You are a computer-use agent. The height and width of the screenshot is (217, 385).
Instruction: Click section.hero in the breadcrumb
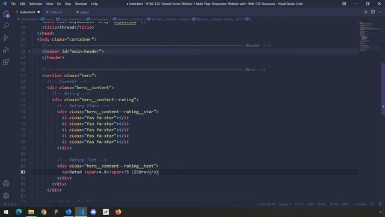pyautogui.click(x=99, y=19)
